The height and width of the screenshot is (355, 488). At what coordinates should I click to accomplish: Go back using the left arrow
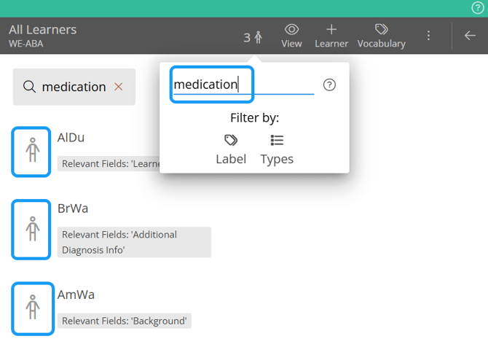pos(470,36)
